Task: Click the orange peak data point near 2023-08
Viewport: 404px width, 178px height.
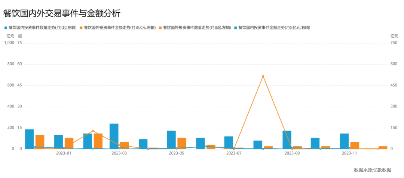Action: [x=263, y=76]
